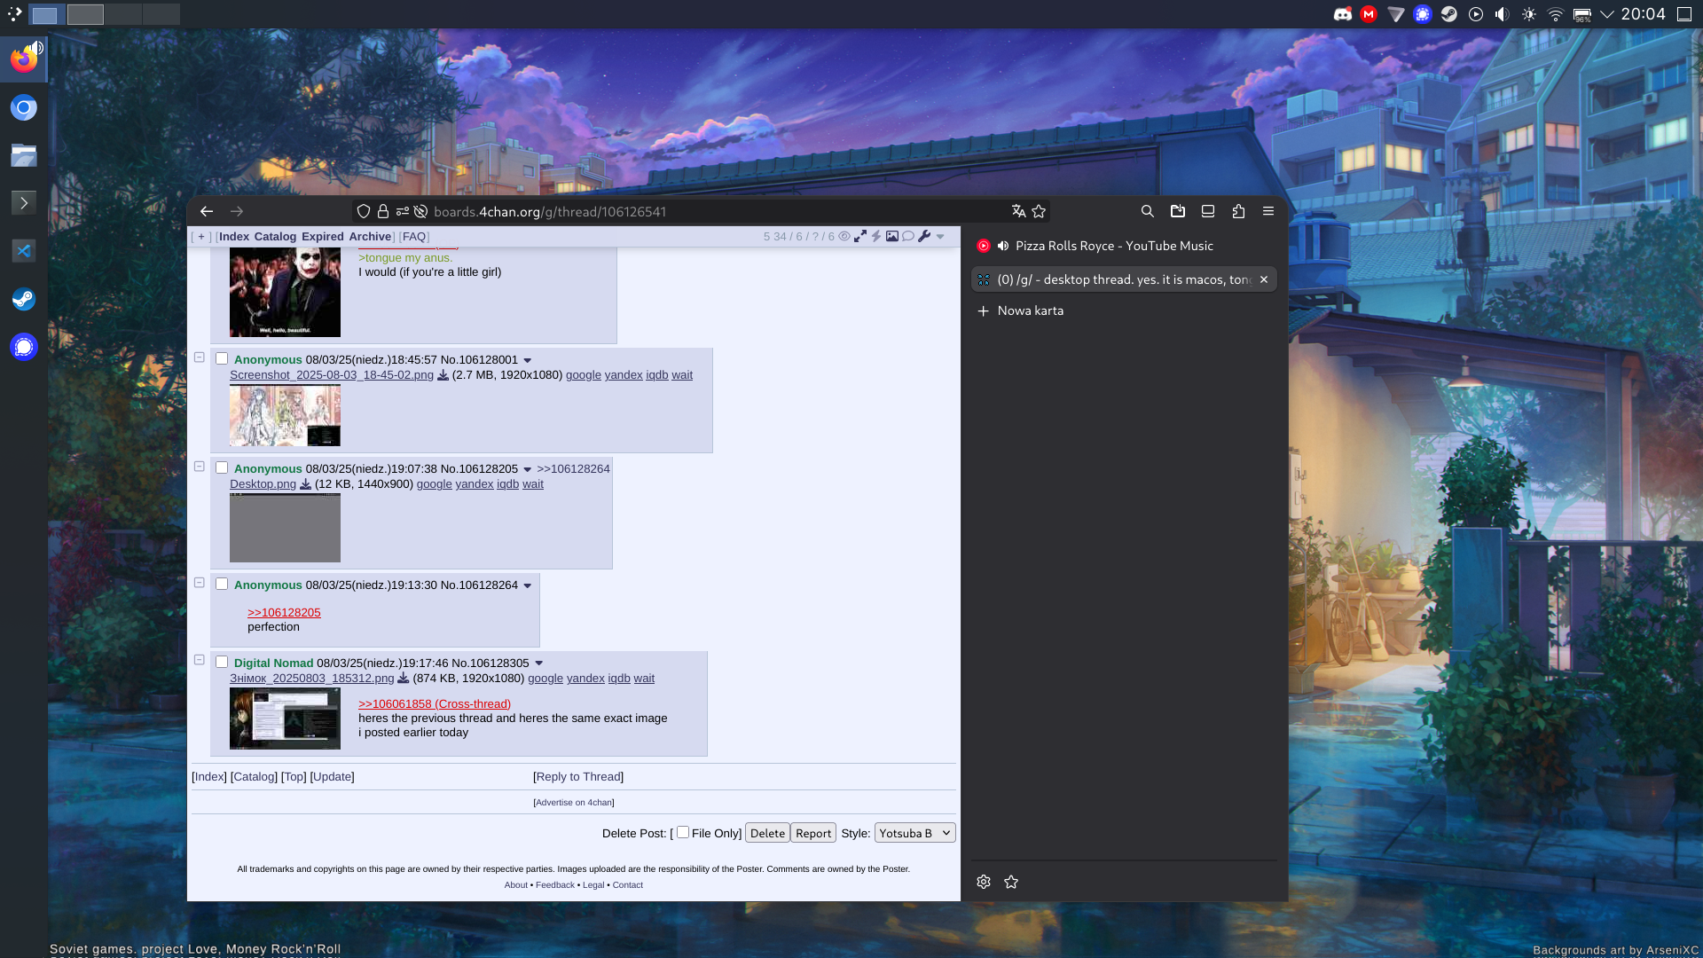1703x958 pixels.
Task: Expand hidden system tray icons chevron
Action: pyautogui.click(x=1607, y=14)
